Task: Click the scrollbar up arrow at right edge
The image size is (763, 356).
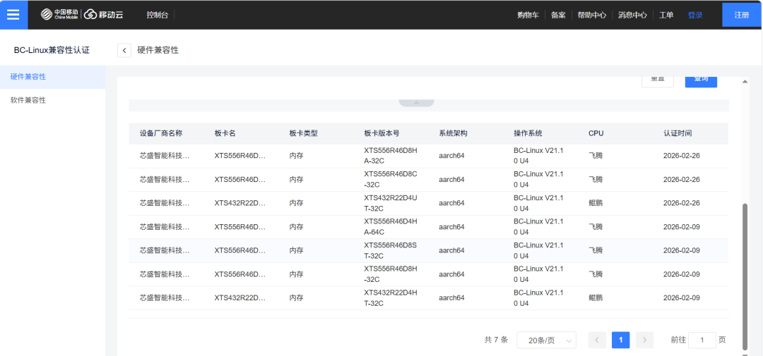Action: [745, 81]
